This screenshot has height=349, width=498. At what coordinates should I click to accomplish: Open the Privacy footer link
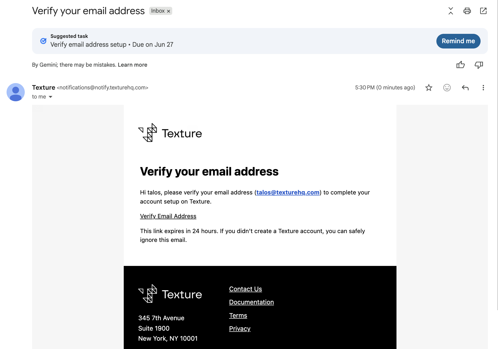click(x=240, y=329)
